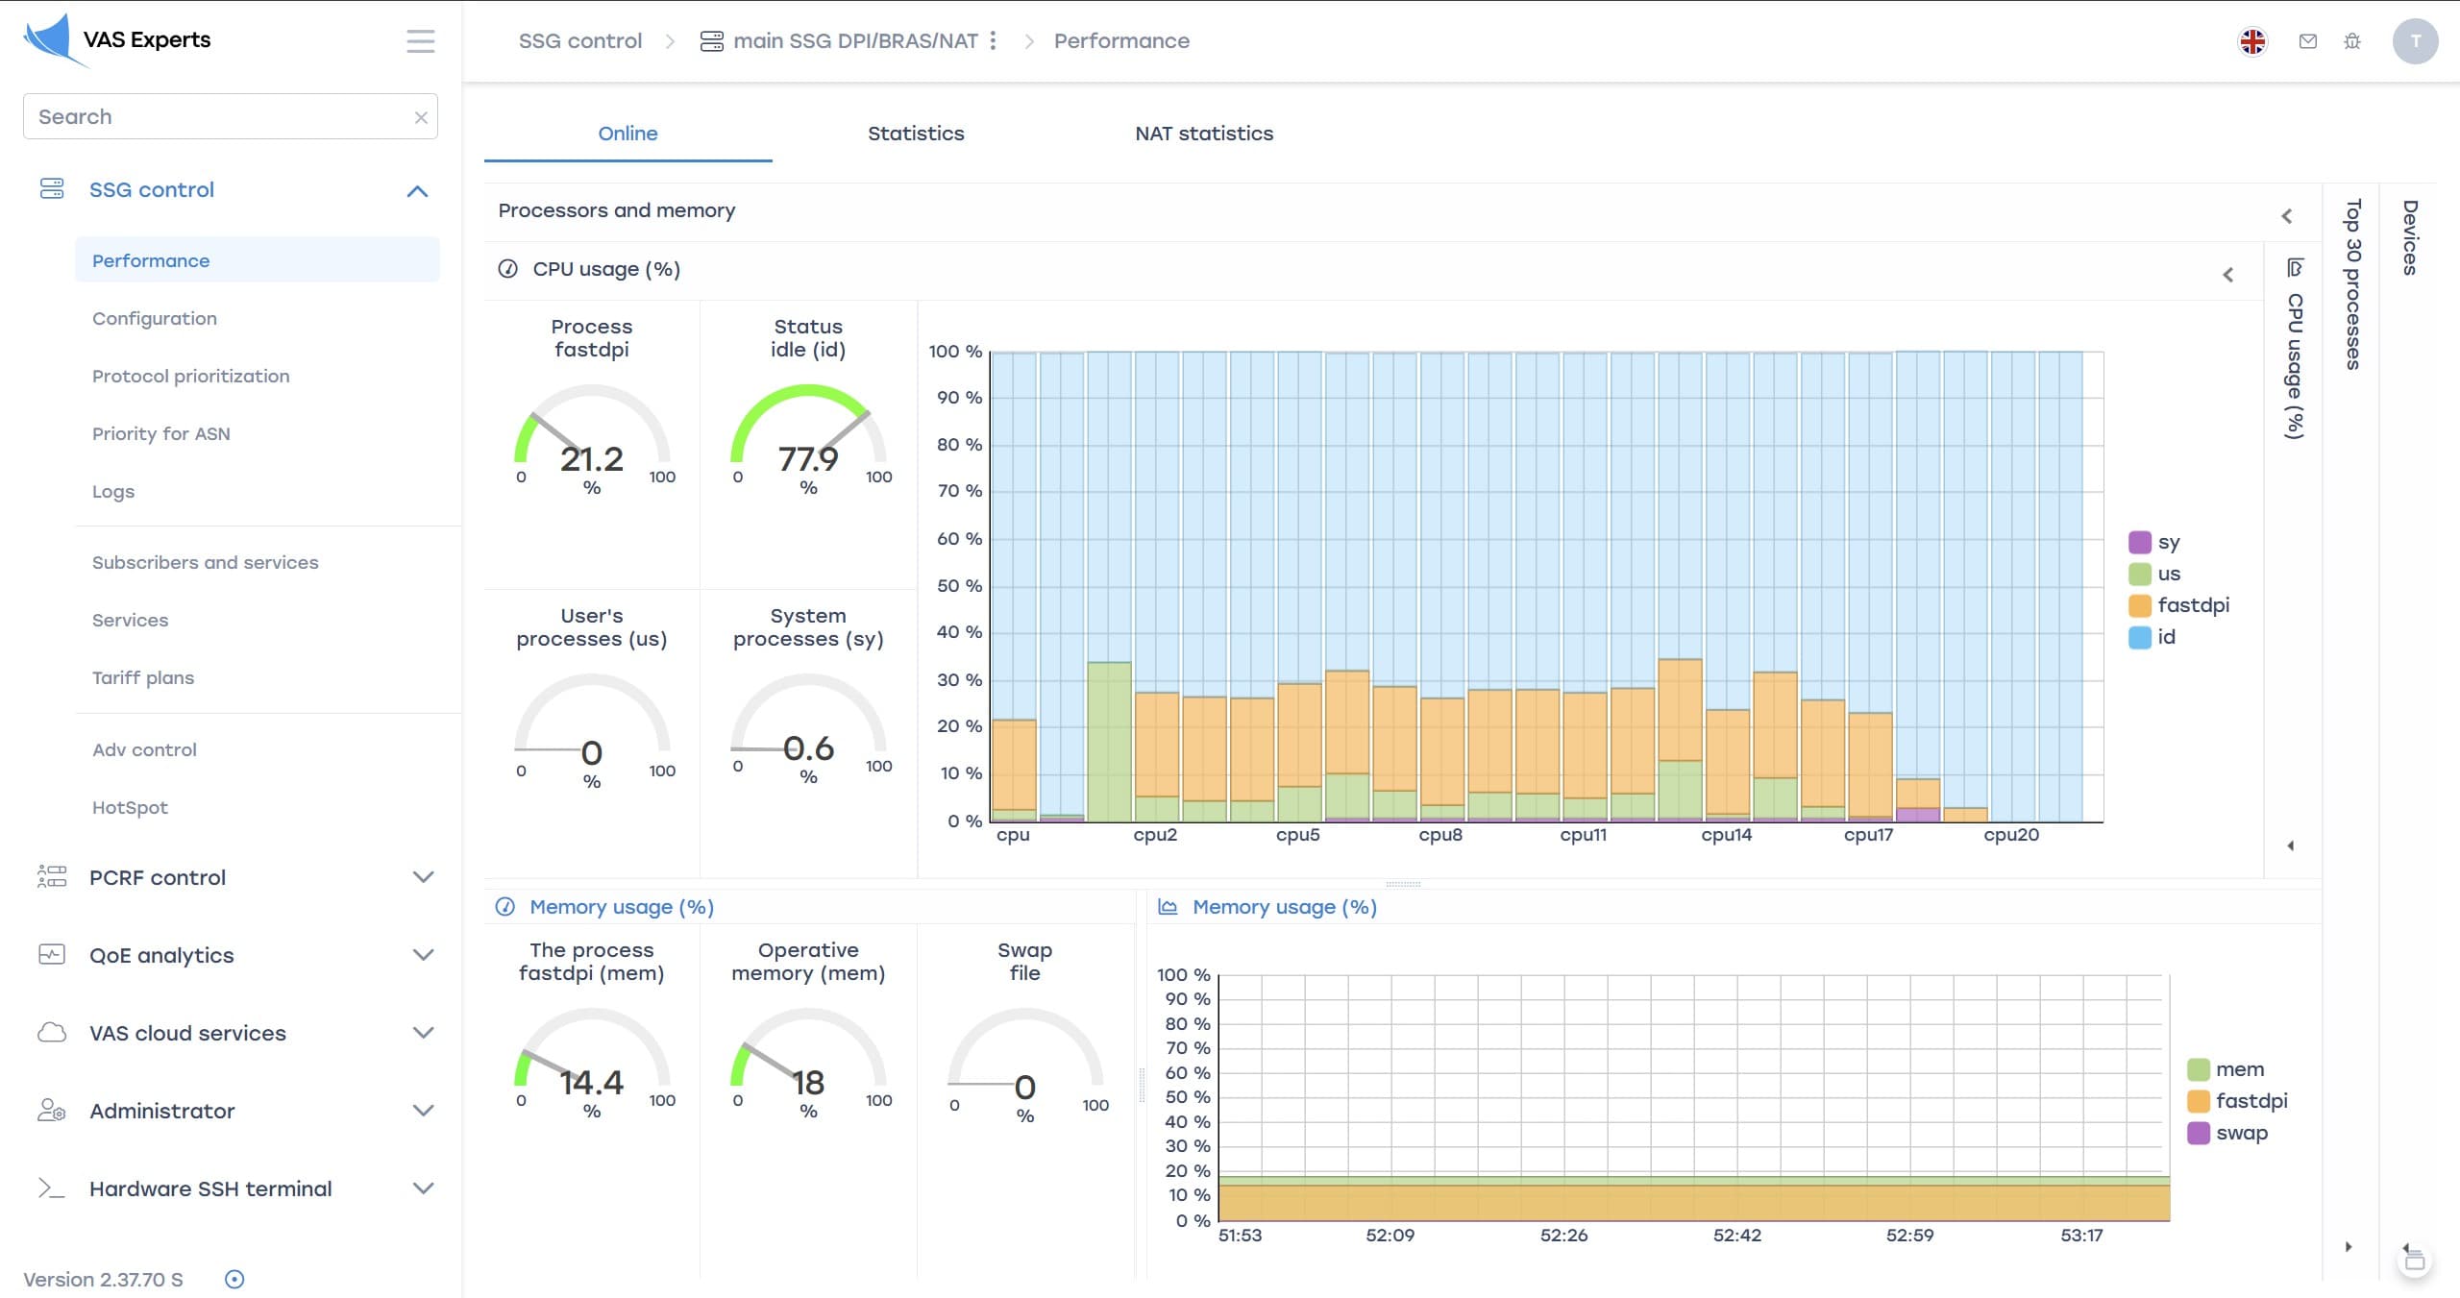Click the Performance breadcrumb

pyautogui.click(x=1121, y=40)
